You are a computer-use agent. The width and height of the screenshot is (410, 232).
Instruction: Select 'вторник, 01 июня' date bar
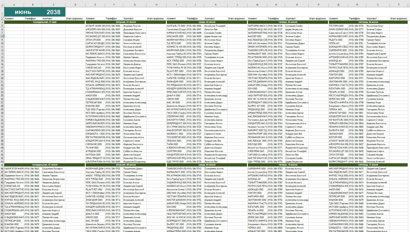(126, 22)
